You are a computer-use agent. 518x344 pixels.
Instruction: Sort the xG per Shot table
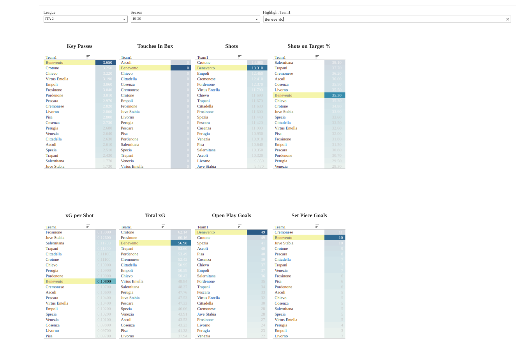(x=88, y=226)
